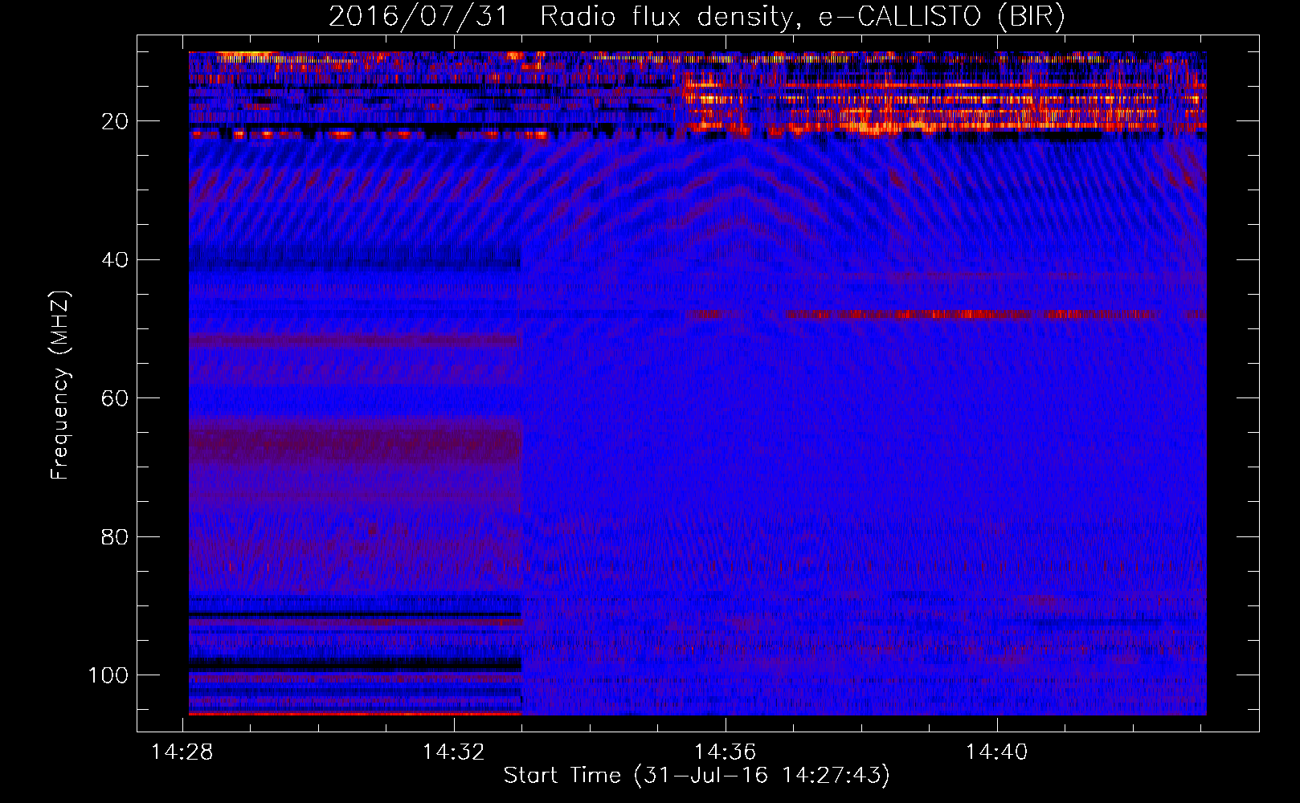Click the "14:28" time tick label
This screenshot has height=803, width=1300.
coord(182,752)
